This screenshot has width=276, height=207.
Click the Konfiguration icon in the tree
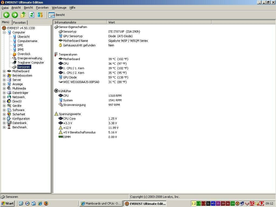click(9, 119)
